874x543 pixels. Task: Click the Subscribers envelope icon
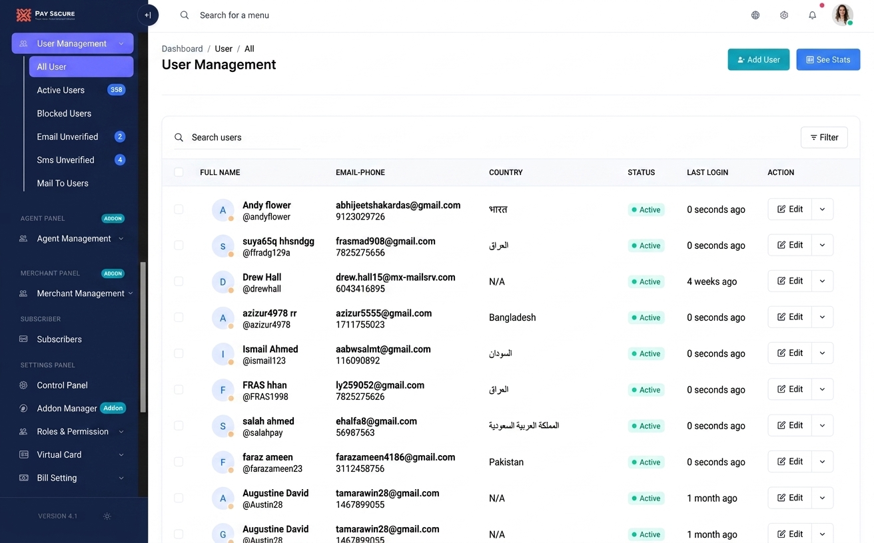tap(23, 339)
